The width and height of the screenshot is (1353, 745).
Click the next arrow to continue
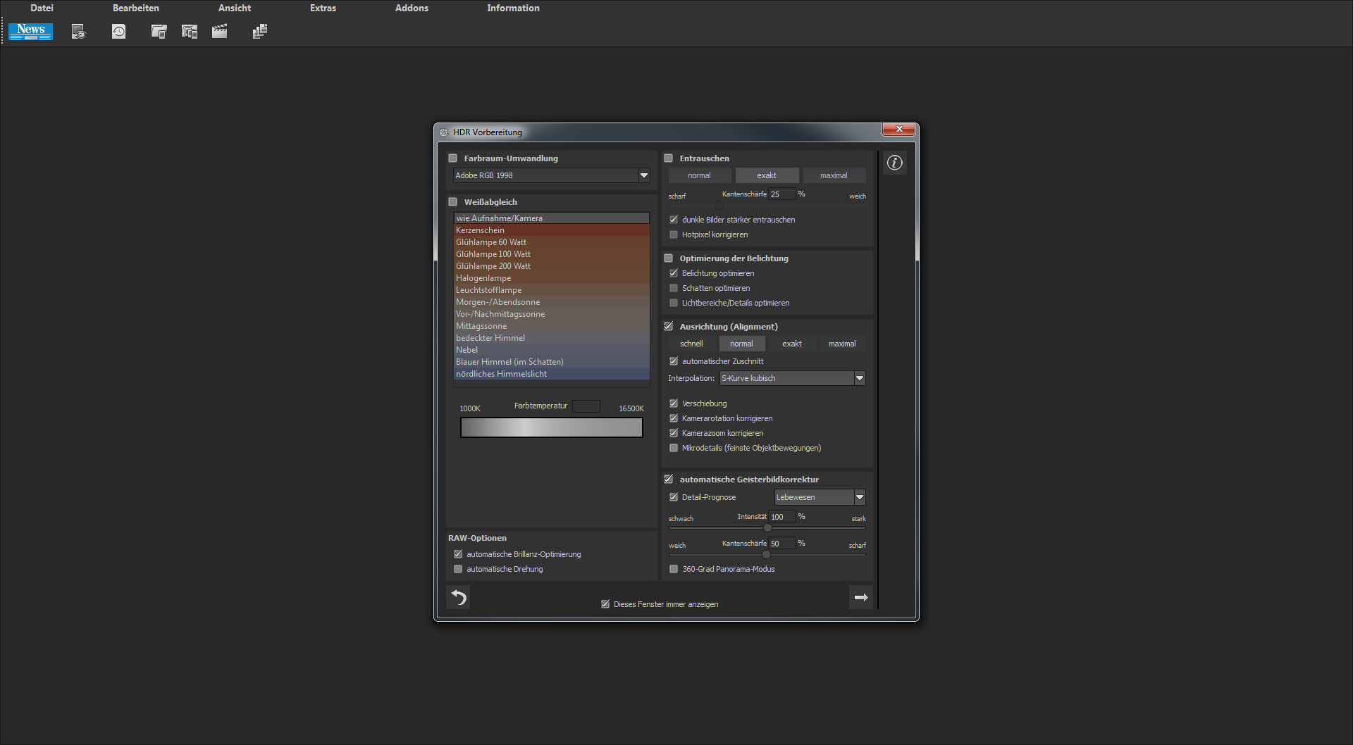(860, 597)
